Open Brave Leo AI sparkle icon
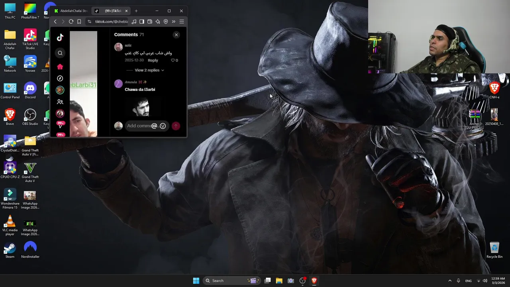Image resolution: width=510 pixels, height=287 pixels. pos(158,22)
